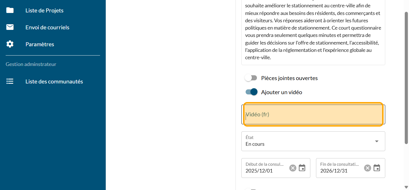
Task: Open the Liste de Projets menu item
Action: [x=44, y=10]
